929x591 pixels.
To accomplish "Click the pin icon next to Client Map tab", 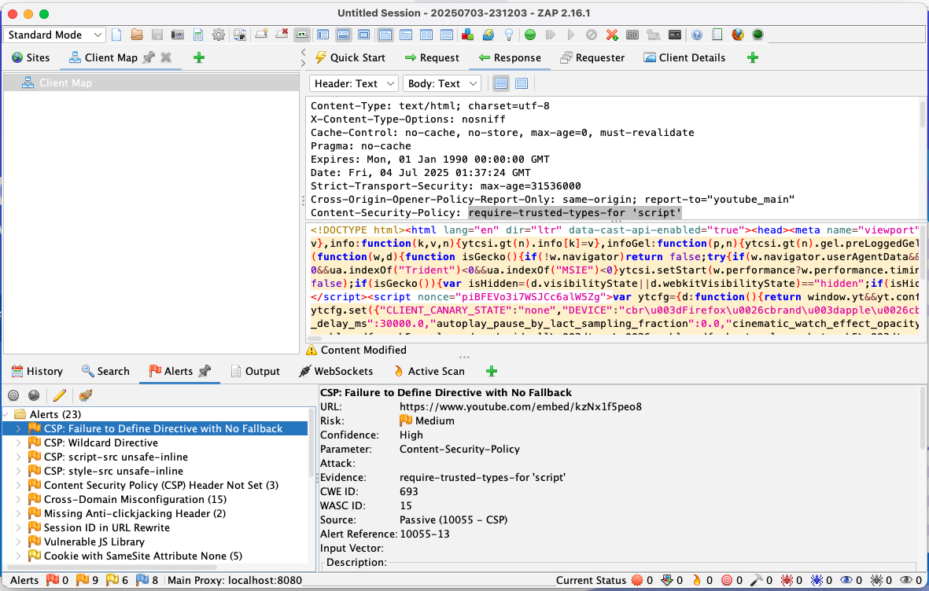I will 149,57.
